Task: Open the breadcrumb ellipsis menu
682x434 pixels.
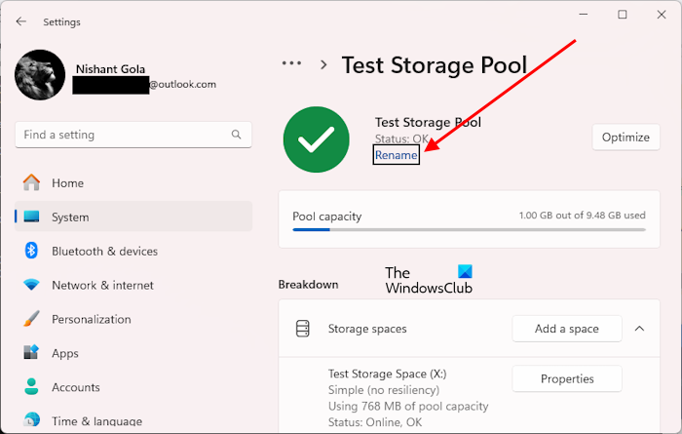Action: pyautogui.click(x=291, y=63)
